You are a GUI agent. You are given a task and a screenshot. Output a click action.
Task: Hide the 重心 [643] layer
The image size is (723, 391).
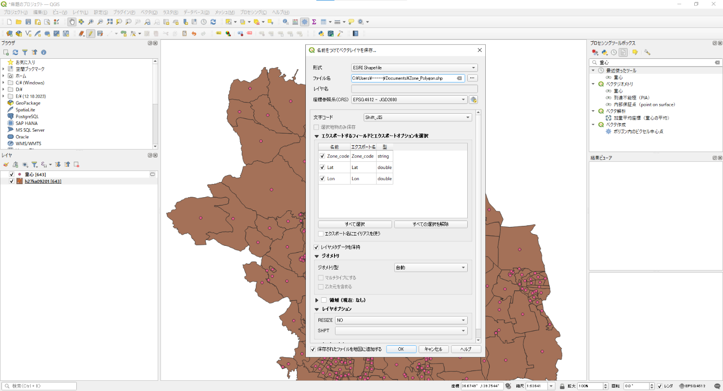12,174
